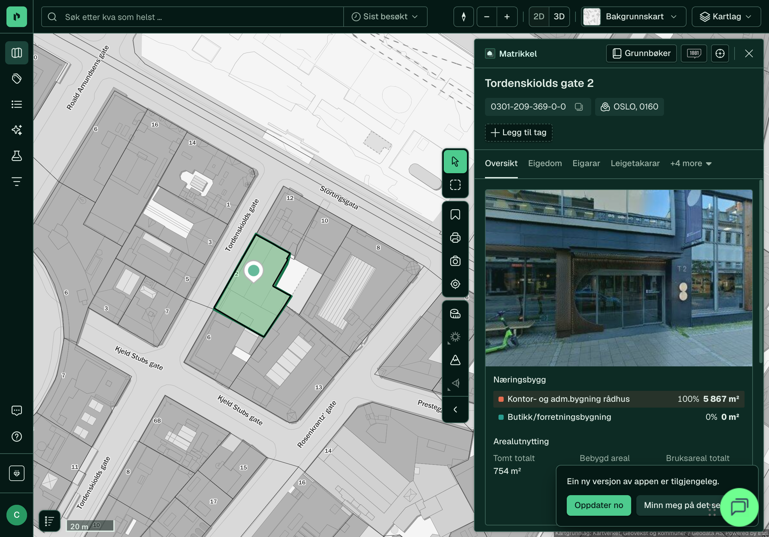Switch to the Leigetakarar tab
769x537 pixels.
tap(635, 163)
